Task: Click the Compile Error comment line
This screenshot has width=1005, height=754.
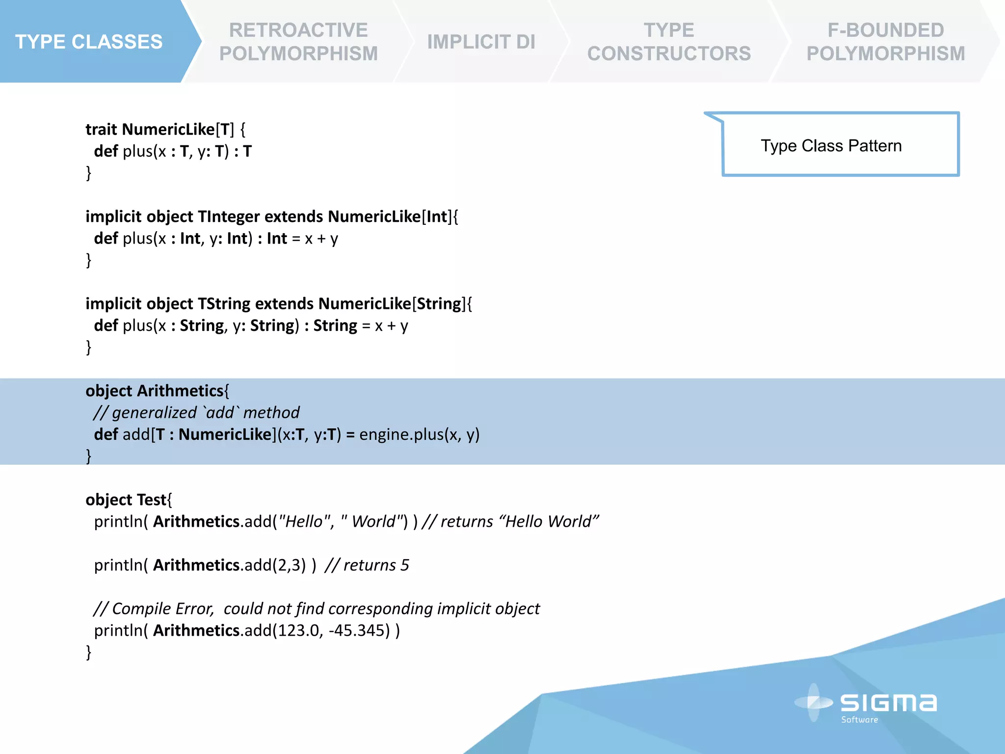Action: pyautogui.click(x=317, y=609)
